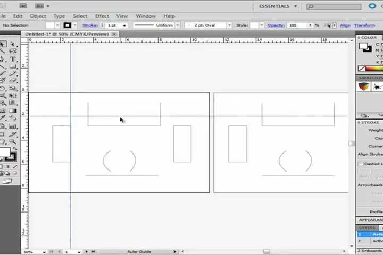Select the Selection arrow tool

point(3,44)
